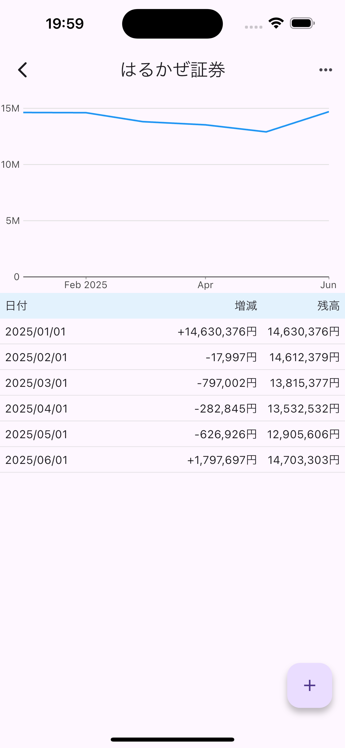Tap the battery indicator icon
The width and height of the screenshot is (345, 748).
(302, 23)
